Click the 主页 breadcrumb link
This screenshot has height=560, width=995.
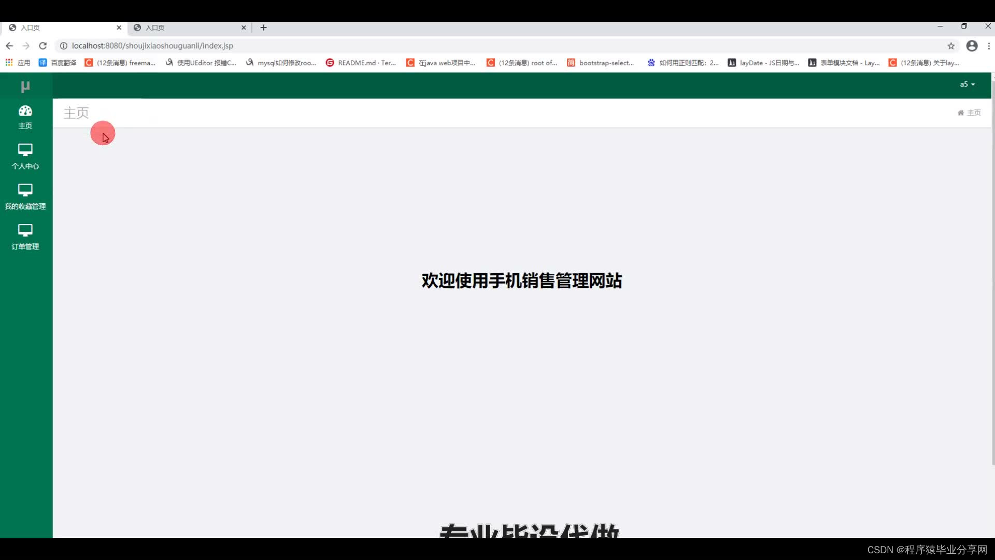973,113
